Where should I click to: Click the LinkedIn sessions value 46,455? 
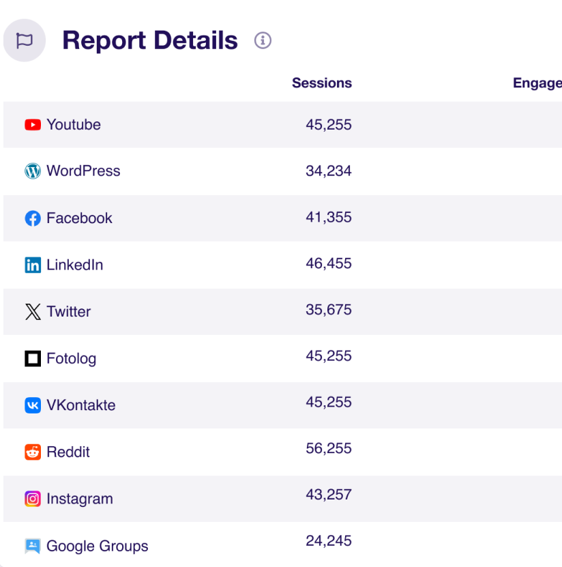pyautogui.click(x=328, y=263)
